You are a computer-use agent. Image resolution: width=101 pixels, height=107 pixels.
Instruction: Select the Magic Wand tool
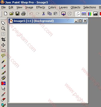tap(3, 62)
